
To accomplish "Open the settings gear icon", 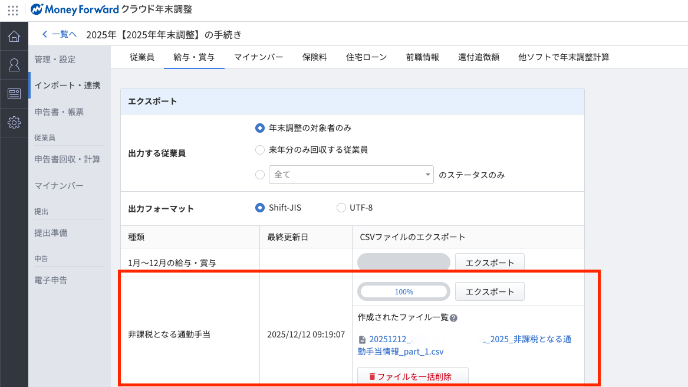I will click(x=14, y=123).
